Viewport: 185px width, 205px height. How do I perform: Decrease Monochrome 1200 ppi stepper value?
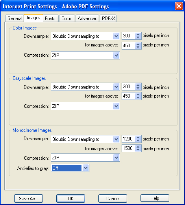pos(138,140)
